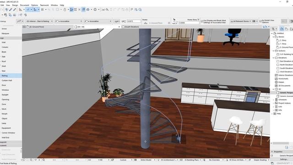Open Generic Perspective in Navigator tree
This screenshot has height=165, width=293.
286,93
